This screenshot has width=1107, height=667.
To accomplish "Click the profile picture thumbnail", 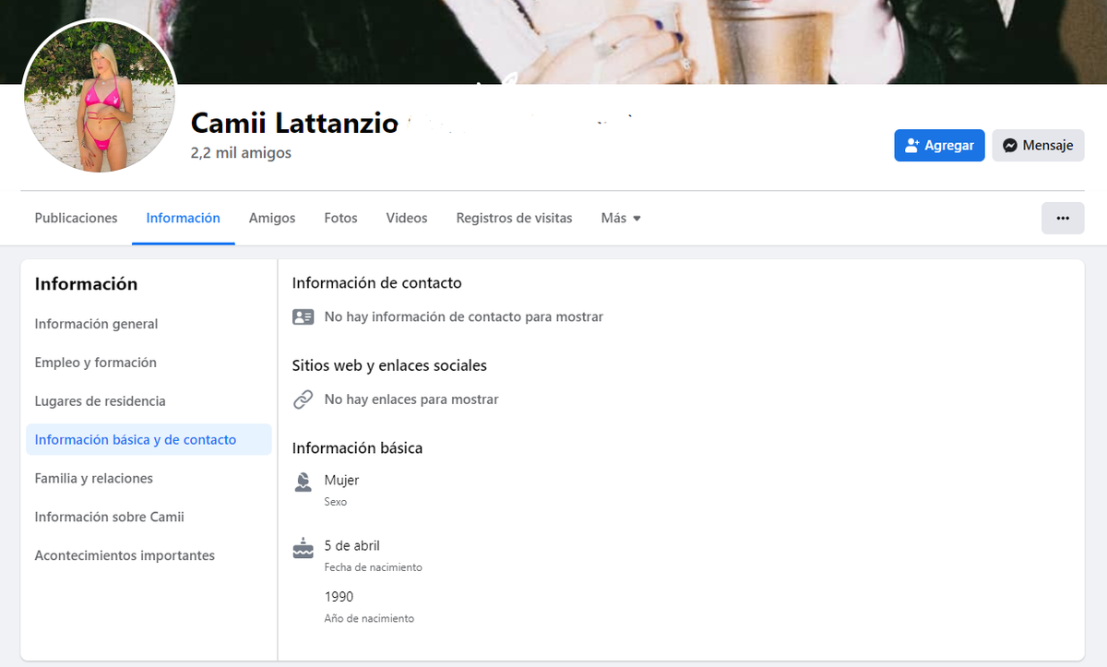I will tap(99, 97).
